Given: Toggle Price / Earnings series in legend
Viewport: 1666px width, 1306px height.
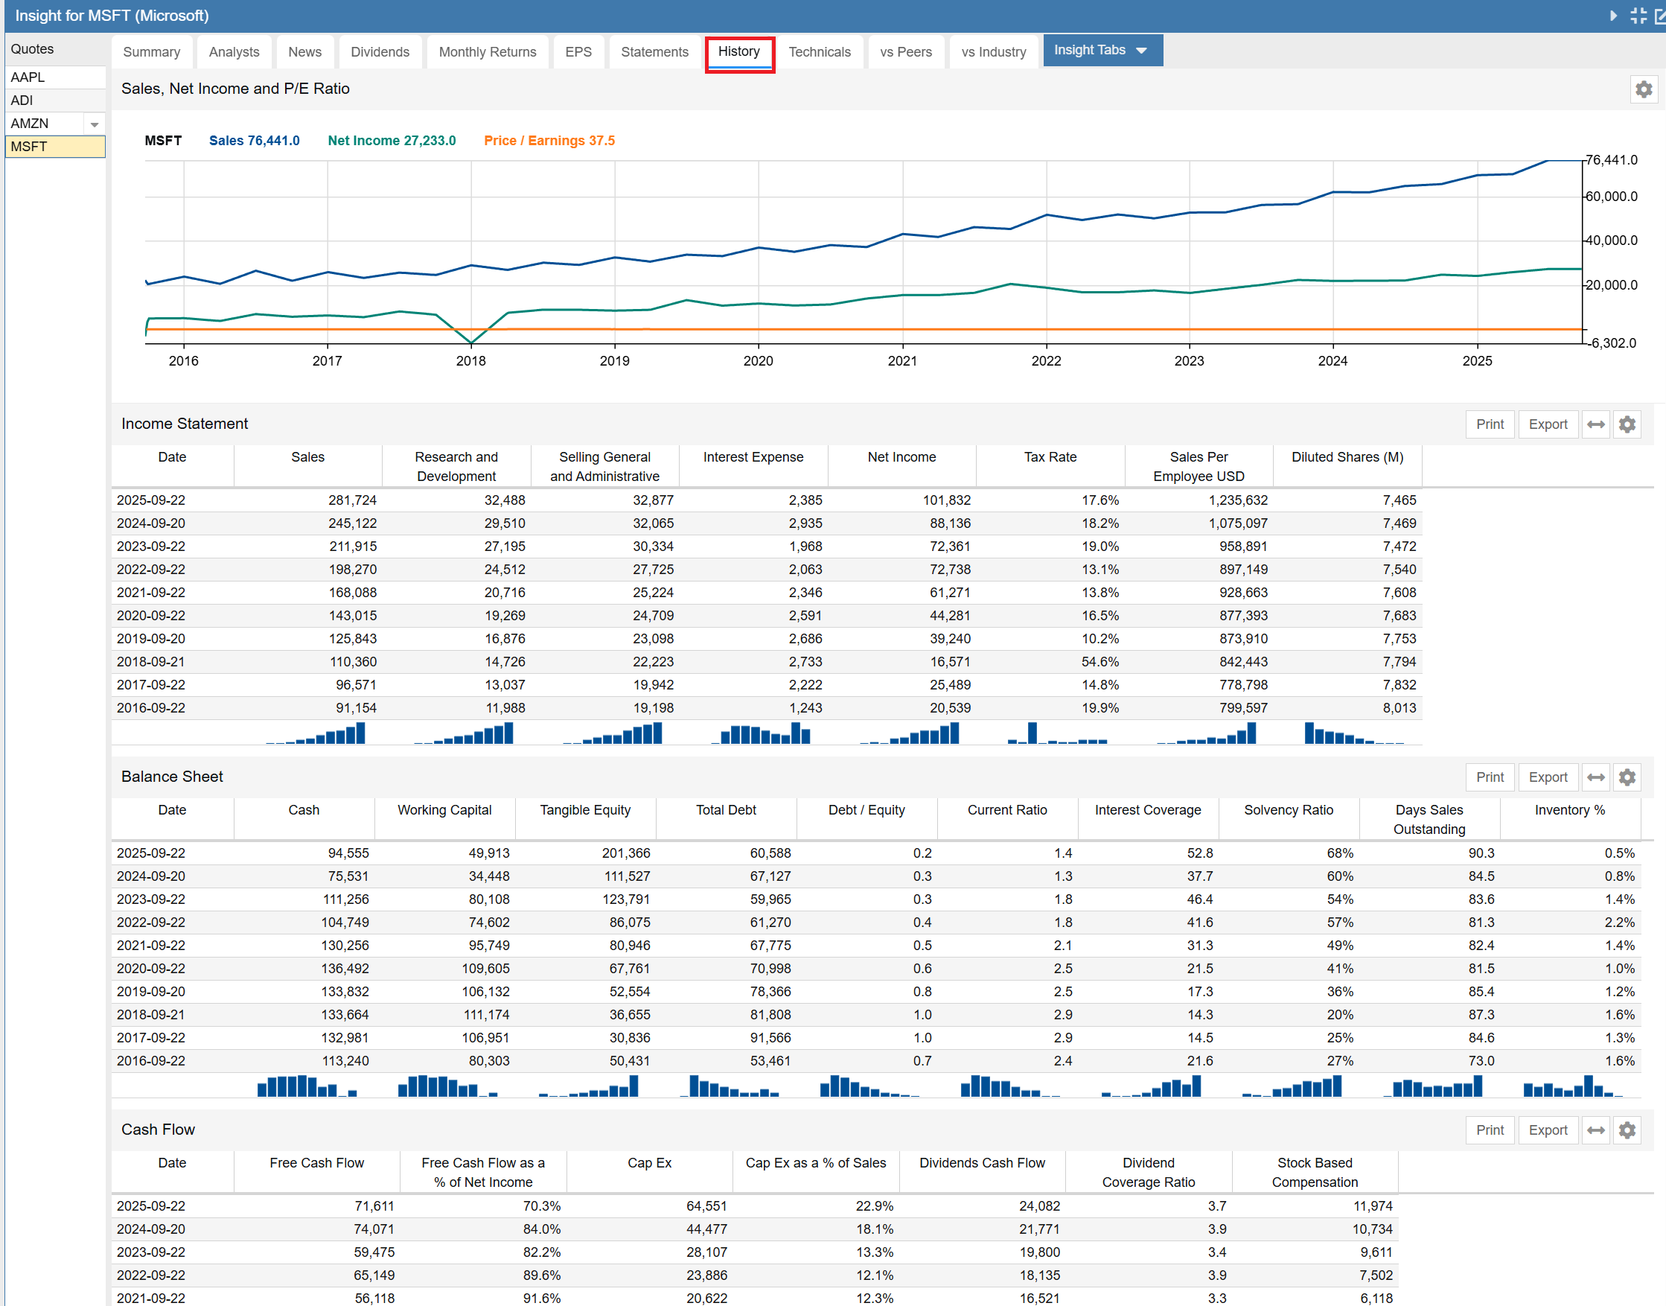Looking at the screenshot, I should 549,141.
